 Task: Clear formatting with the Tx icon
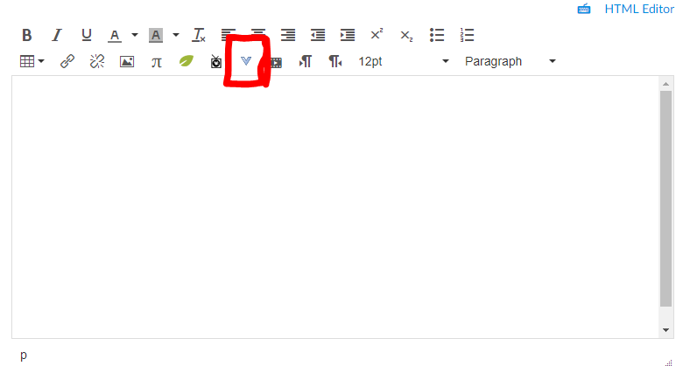[x=199, y=35]
